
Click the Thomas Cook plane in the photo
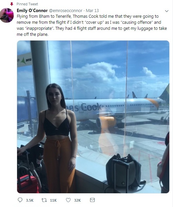click(116, 111)
